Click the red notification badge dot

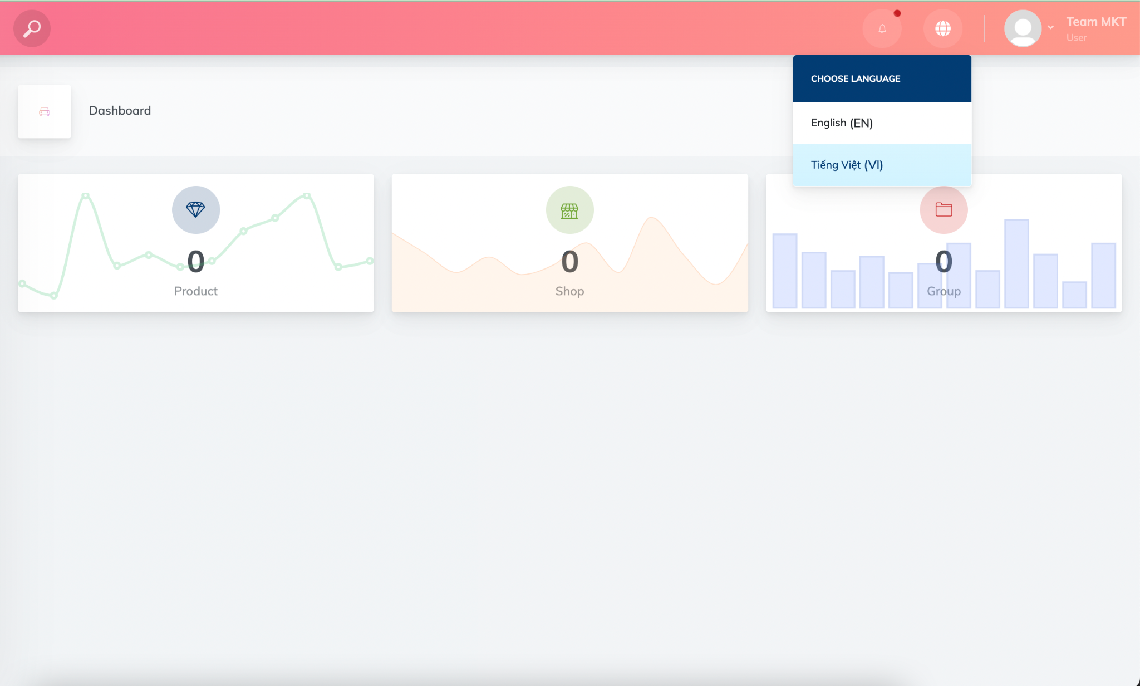coord(897,13)
